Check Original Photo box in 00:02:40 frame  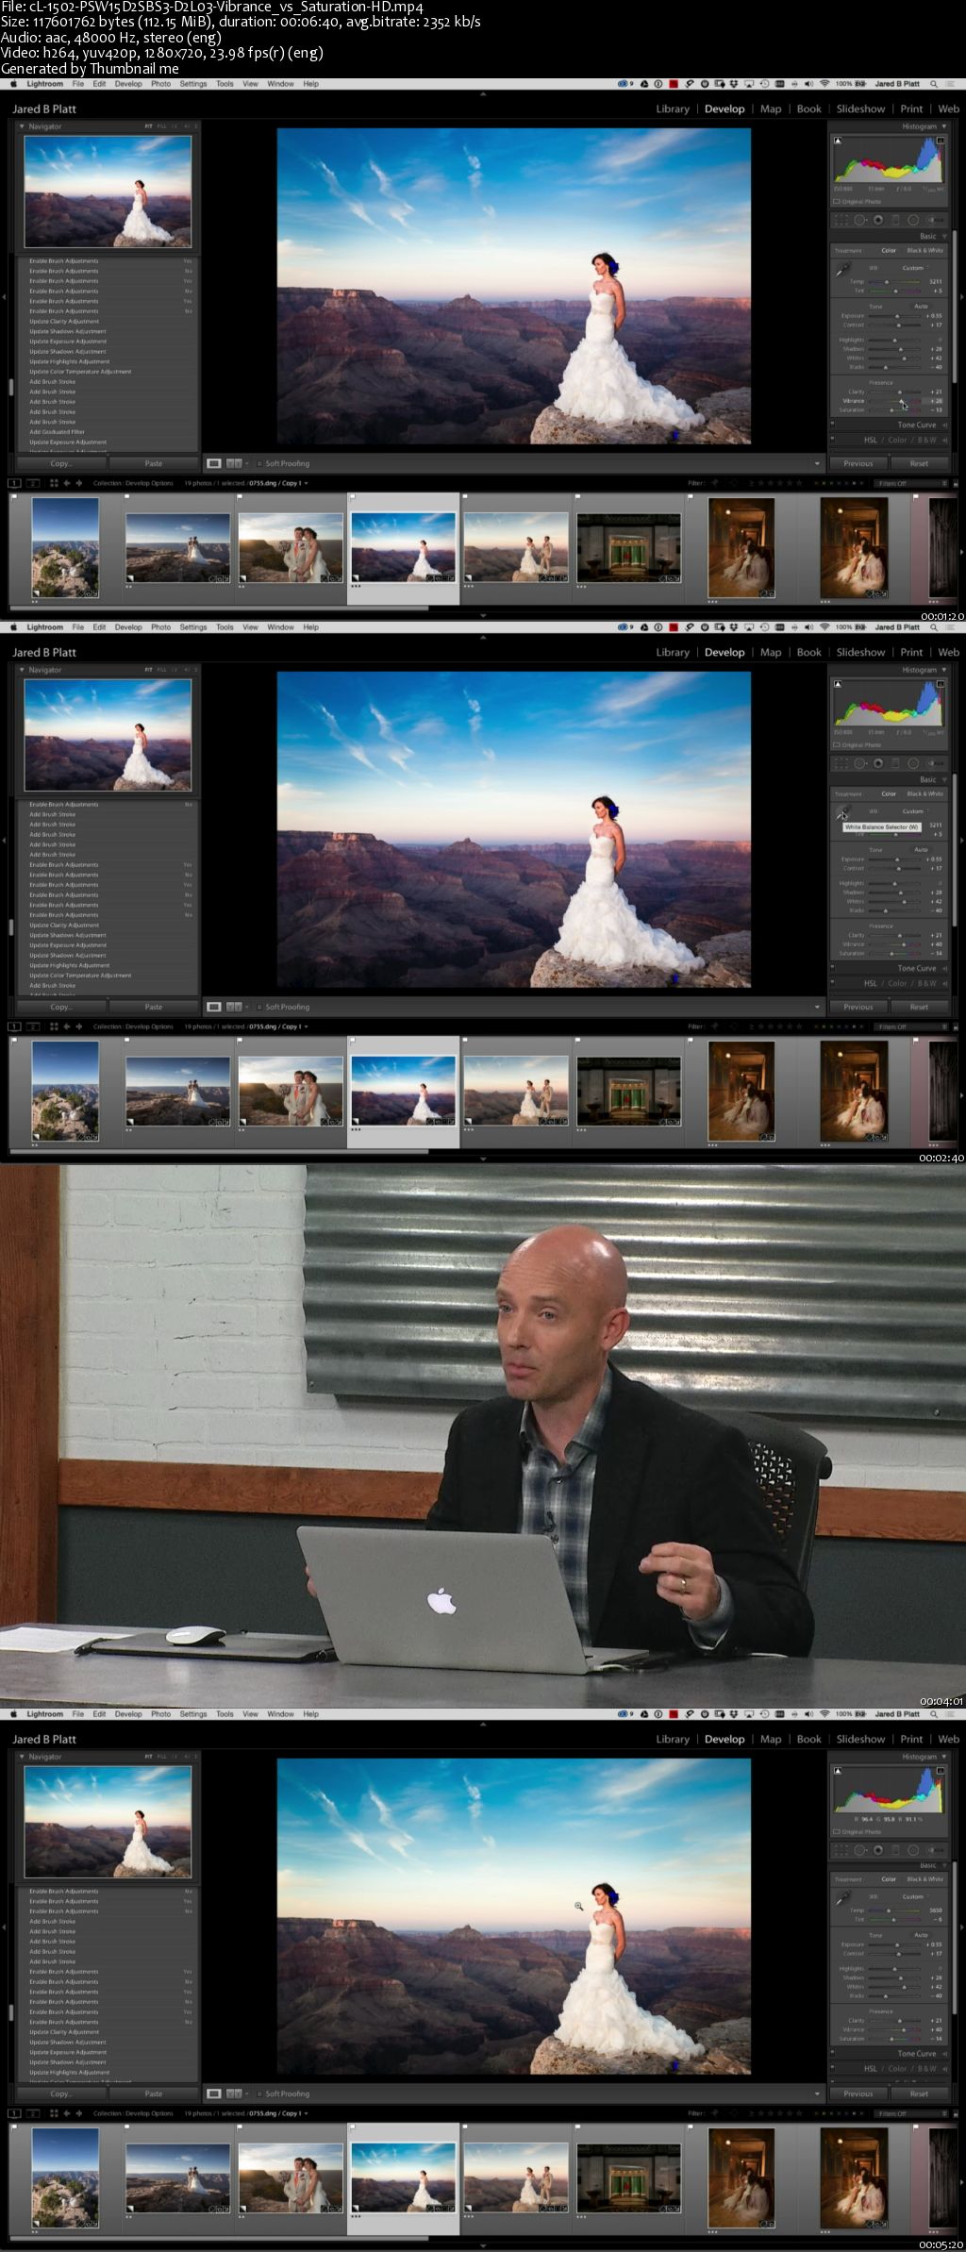(x=837, y=745)
